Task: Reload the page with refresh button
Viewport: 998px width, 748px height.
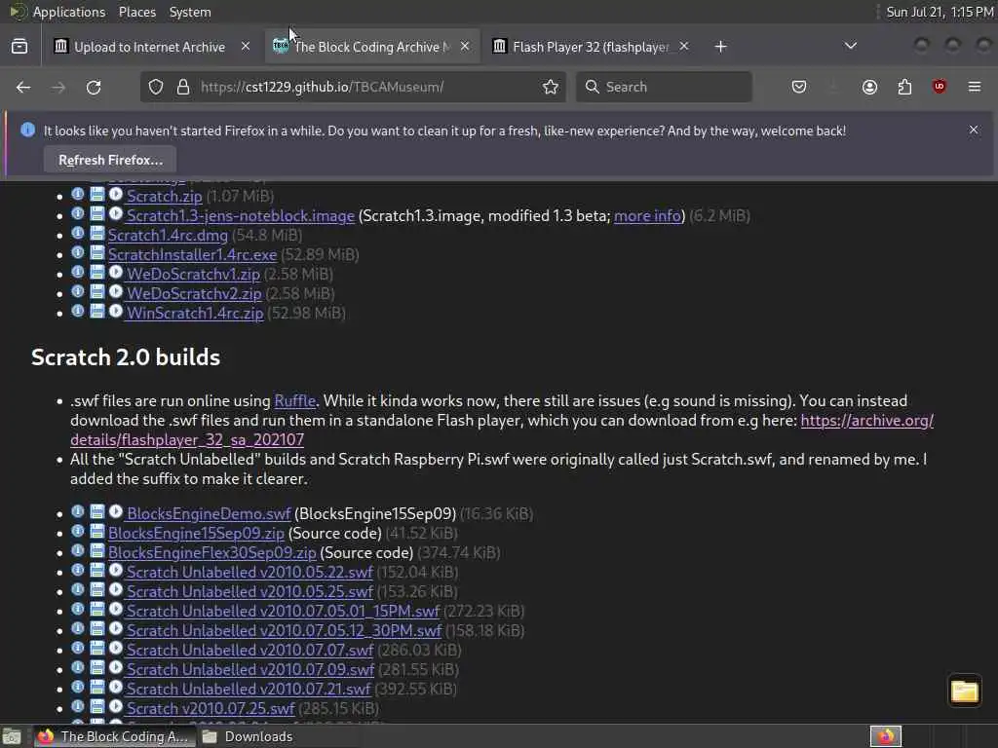Action: point(94,87)
